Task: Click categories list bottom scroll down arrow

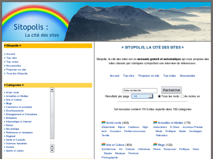Action: [x=52, y=150]
